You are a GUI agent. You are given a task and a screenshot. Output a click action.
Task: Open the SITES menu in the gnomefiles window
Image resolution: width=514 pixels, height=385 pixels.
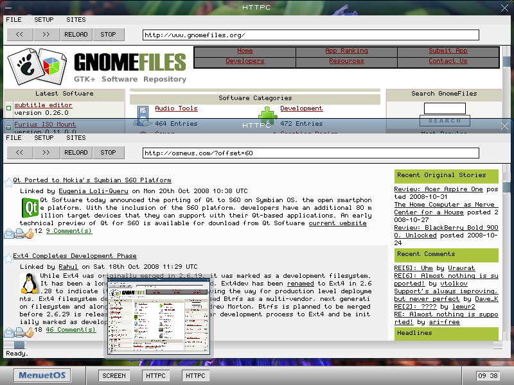point(76,20)
